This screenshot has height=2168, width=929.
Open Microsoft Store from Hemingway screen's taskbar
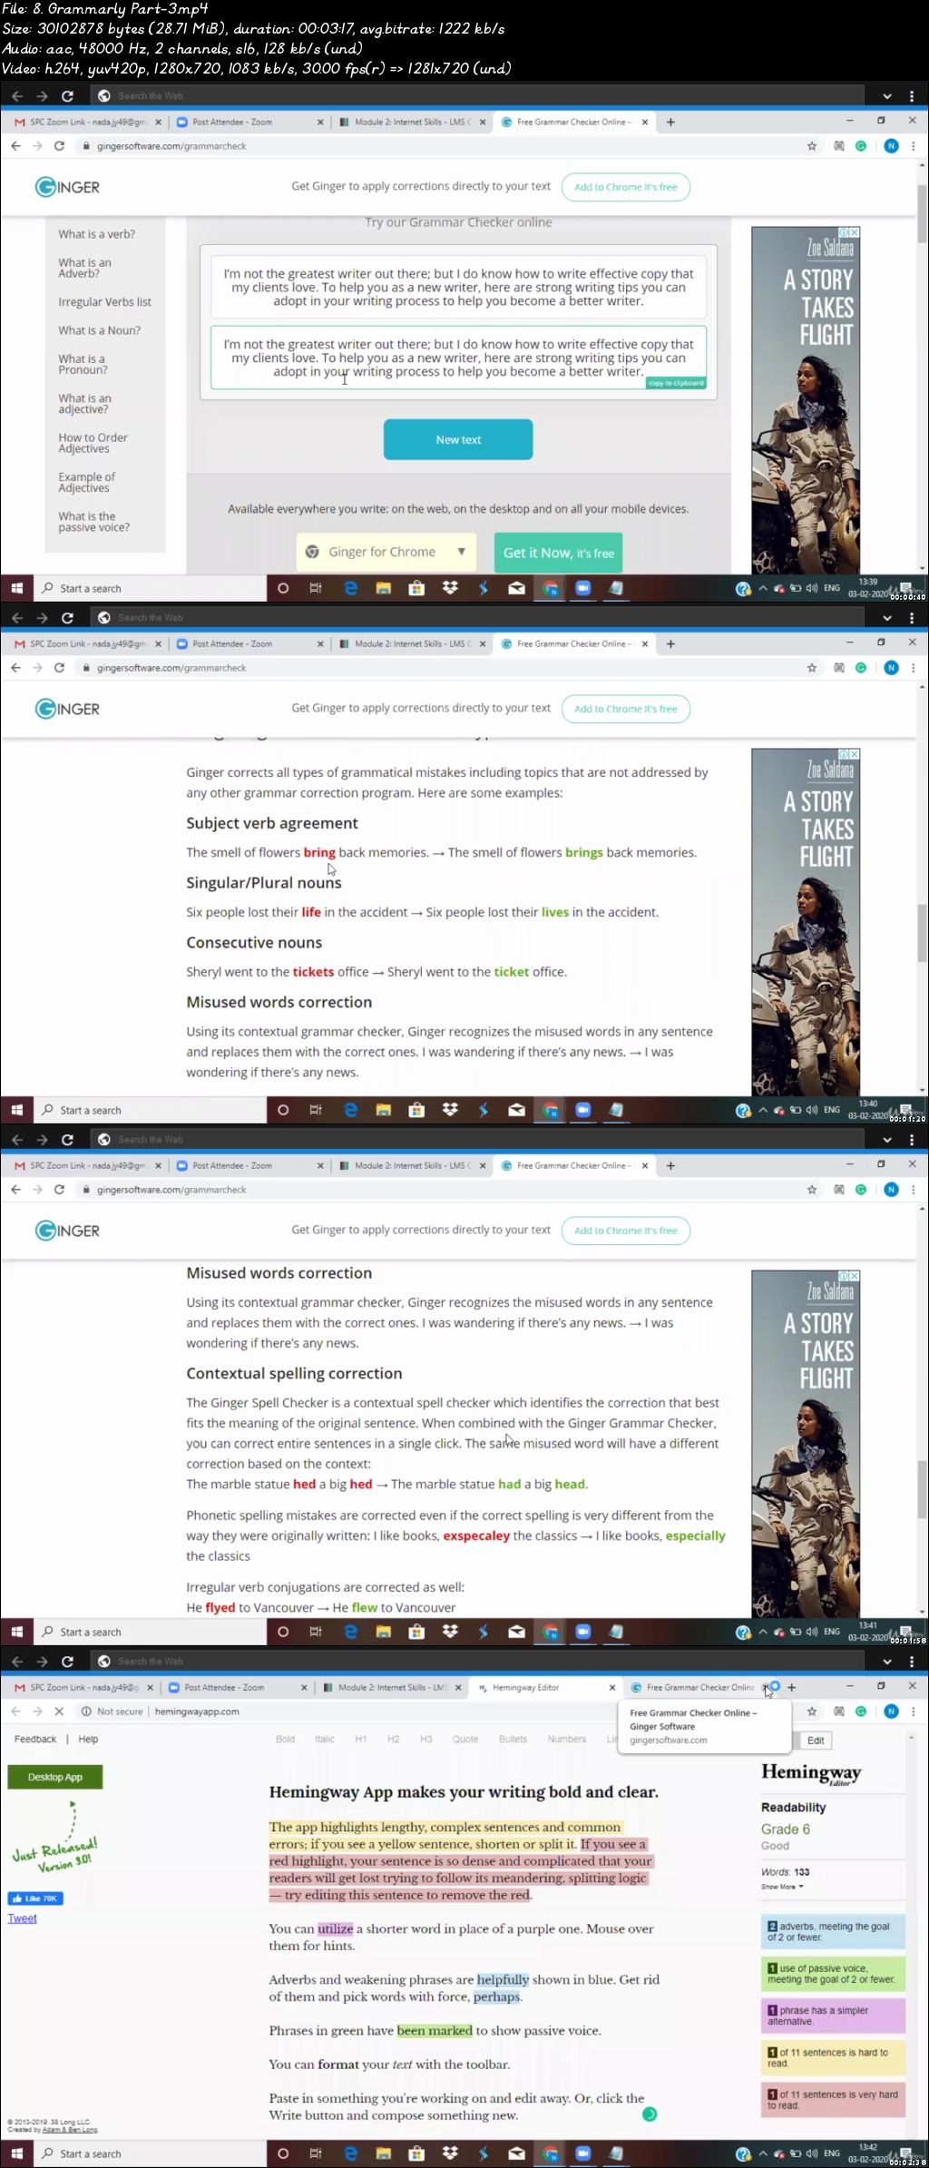pos(416,2153)
